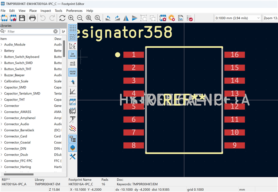278x192 pixels.
Task: Expand the Buzzer_Beeper library
Action: click(x=1, y=75)
